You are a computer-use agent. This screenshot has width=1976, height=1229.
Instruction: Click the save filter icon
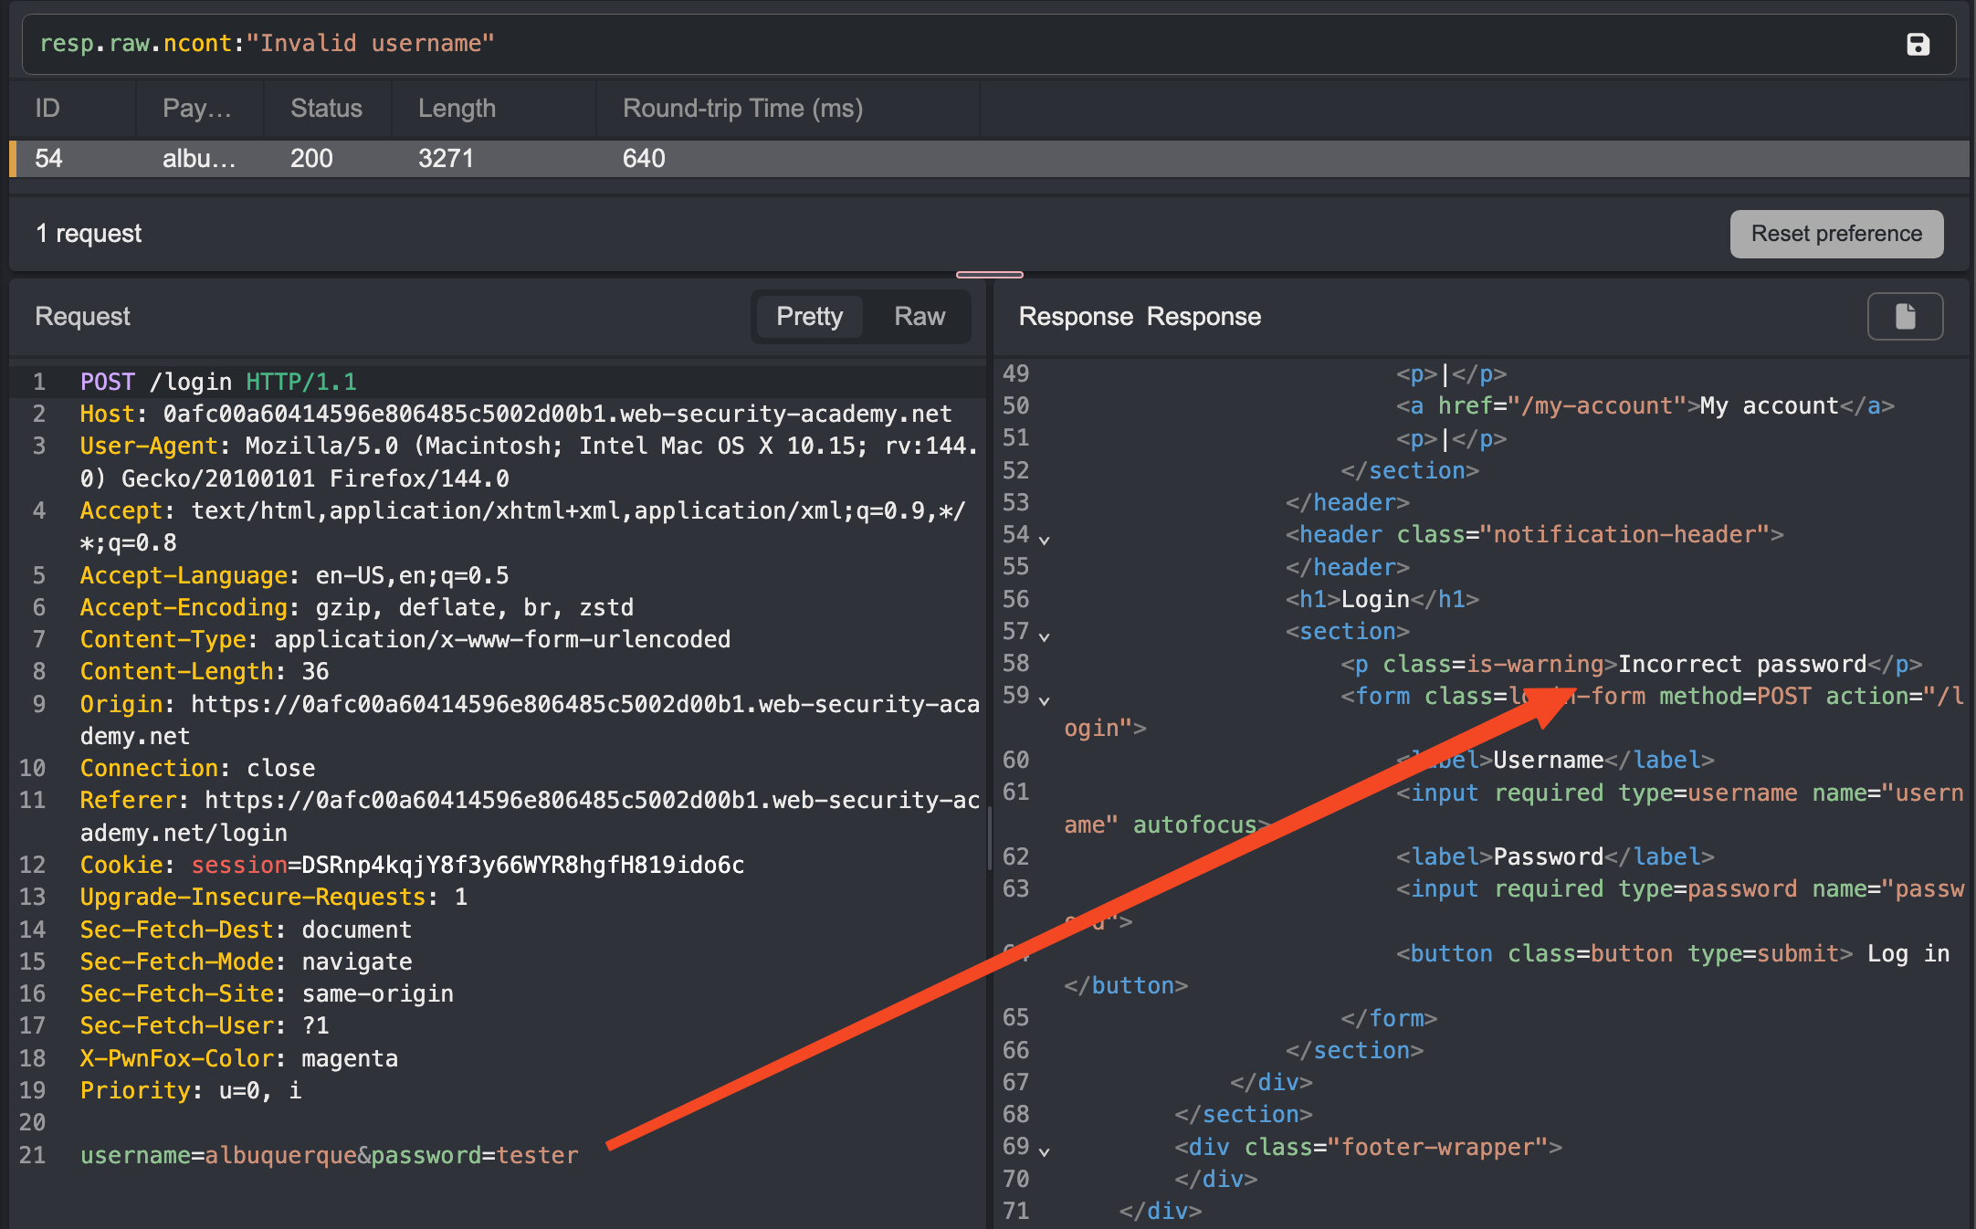coord(1918,44)
